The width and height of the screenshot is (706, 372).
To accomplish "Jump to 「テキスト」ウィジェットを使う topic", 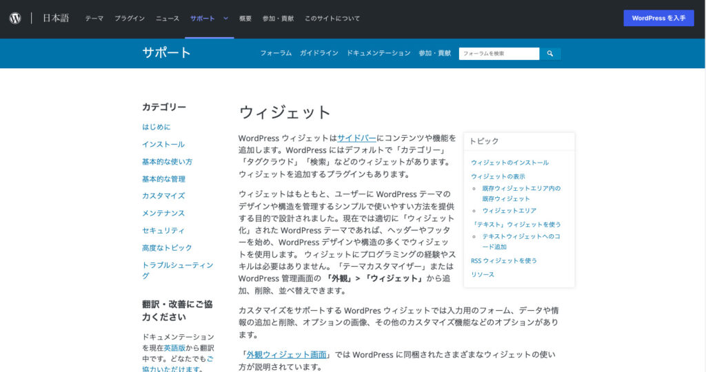I will click(516, 224).
